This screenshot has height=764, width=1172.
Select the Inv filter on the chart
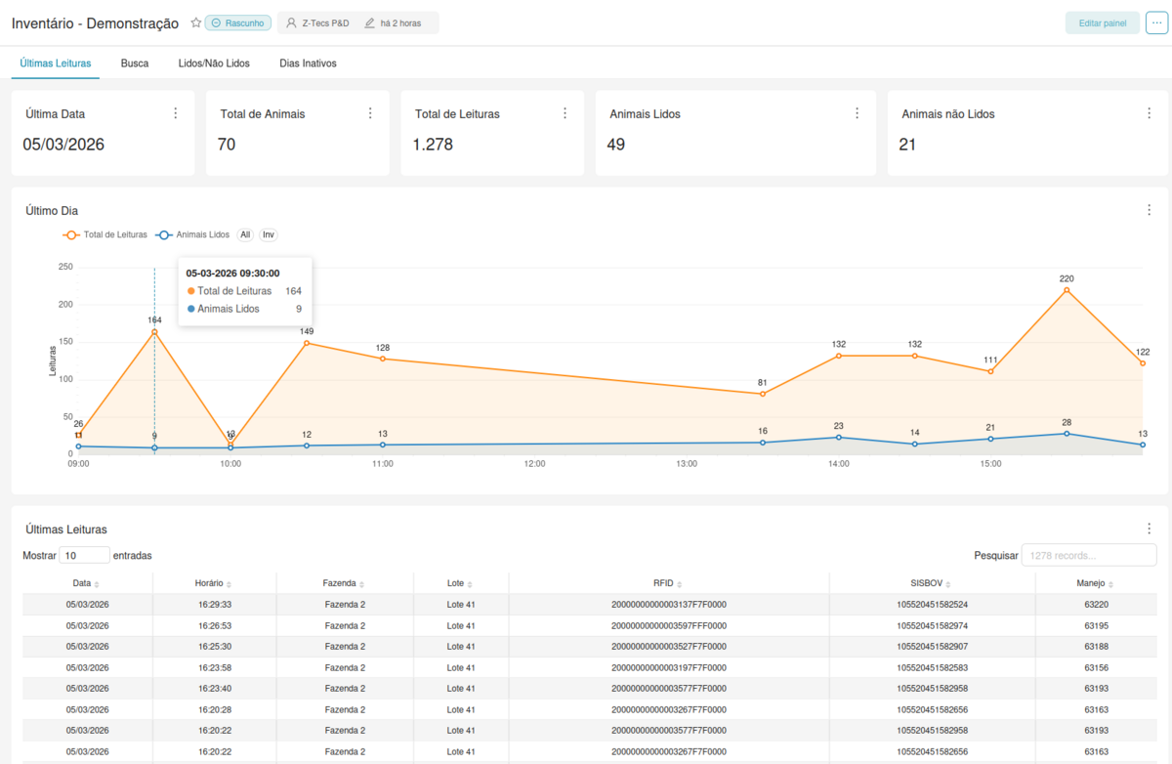pos(268,234)
